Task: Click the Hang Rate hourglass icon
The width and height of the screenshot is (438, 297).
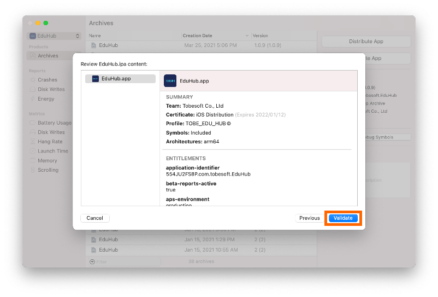Action: [x=33, y=142]
